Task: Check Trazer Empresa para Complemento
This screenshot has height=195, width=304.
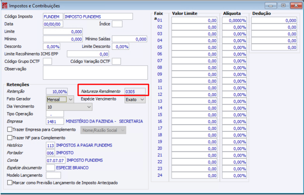Action: coord(10,129)
